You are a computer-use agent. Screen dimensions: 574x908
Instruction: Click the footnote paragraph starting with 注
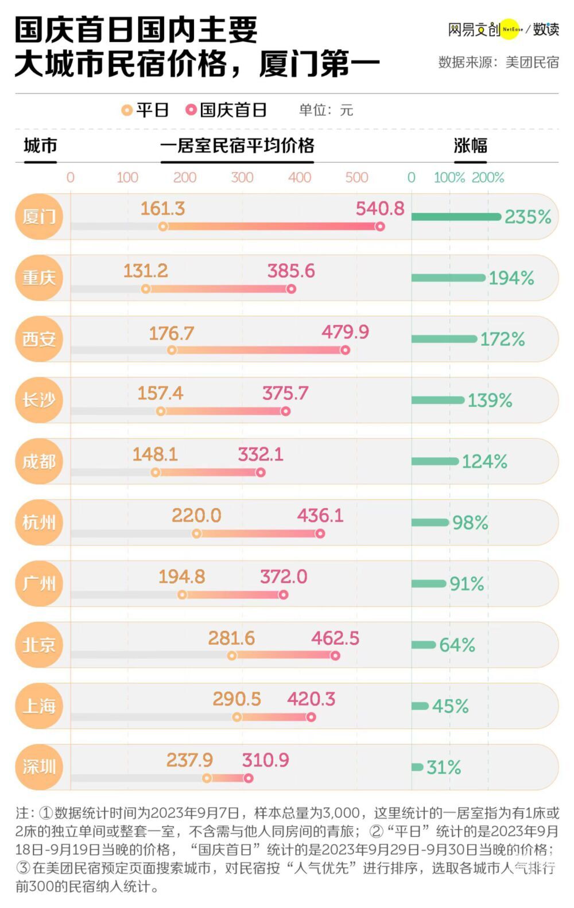pyautogui.click(x=287, y=849)
